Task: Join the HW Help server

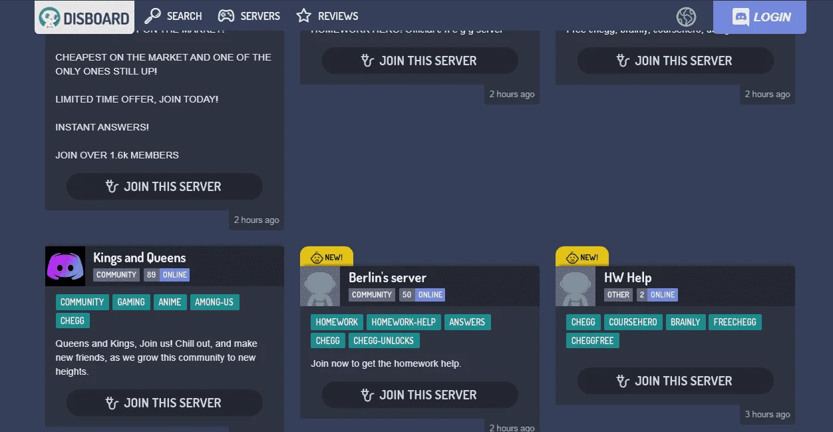Action: pos(675,381)
